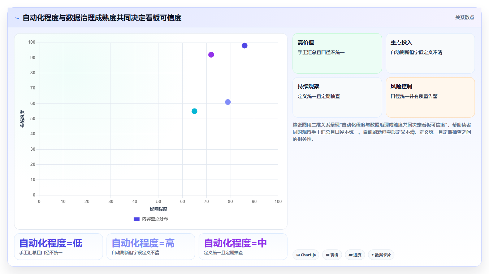Click the lightning icon beside the title
The width and height of the screenshot is (489, 274).
click(17, 18)
